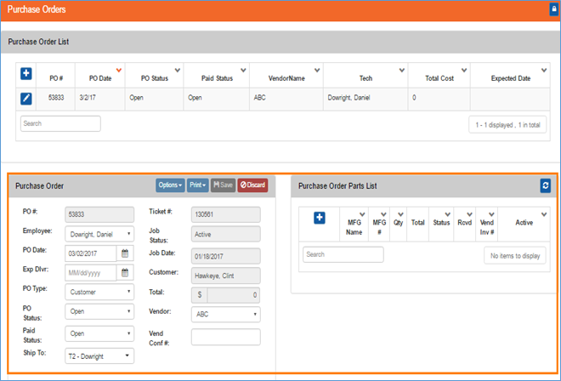Open the Paid Status form dropdown
The width and height of the screenshot is (561, 381).
[x=99, y=333]
